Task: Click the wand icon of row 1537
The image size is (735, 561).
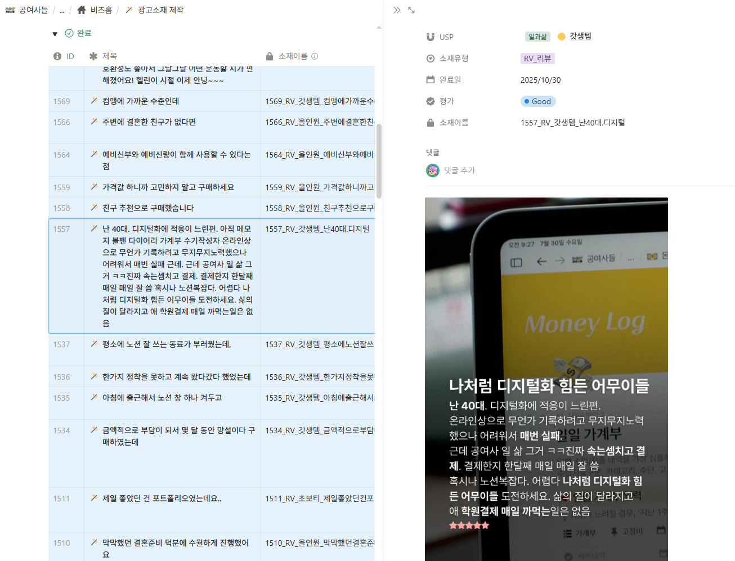Action: click(x=94, y=344)
